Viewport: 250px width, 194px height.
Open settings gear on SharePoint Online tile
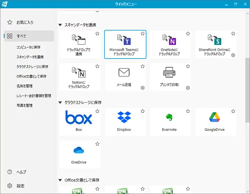[233, 55]
